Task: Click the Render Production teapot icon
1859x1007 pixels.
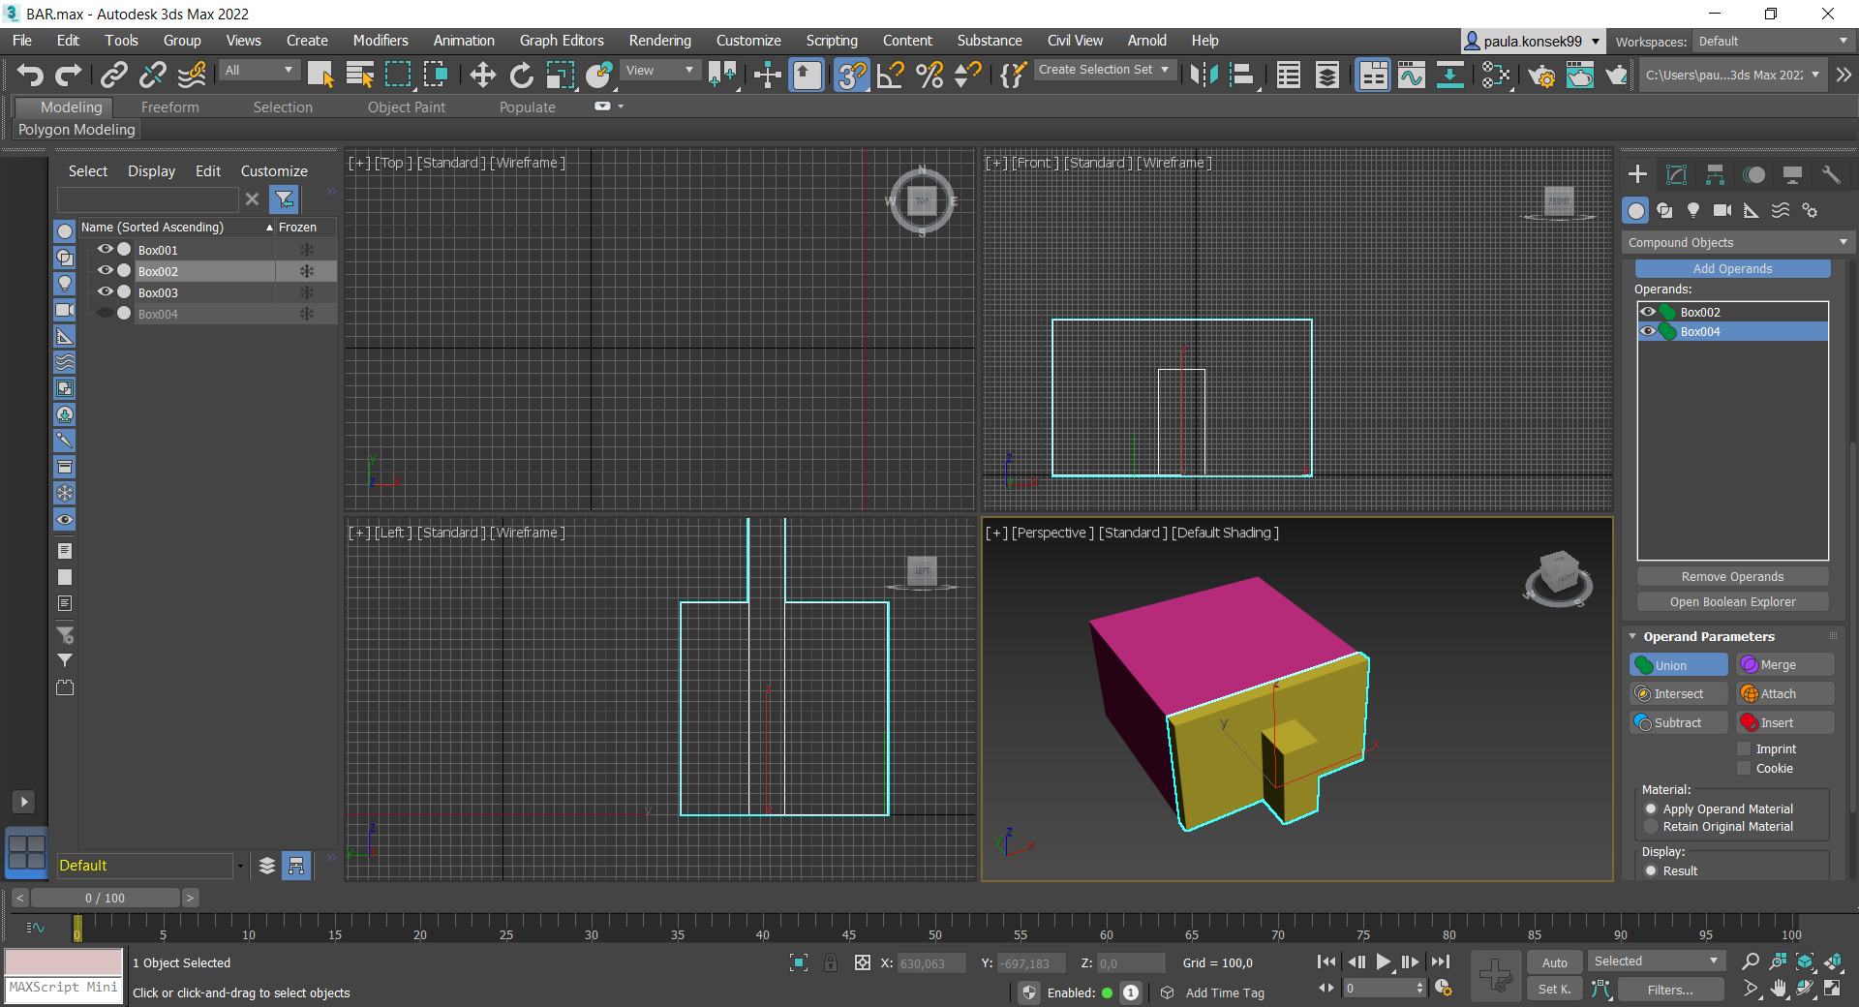Action: [x=1616, y=75]
